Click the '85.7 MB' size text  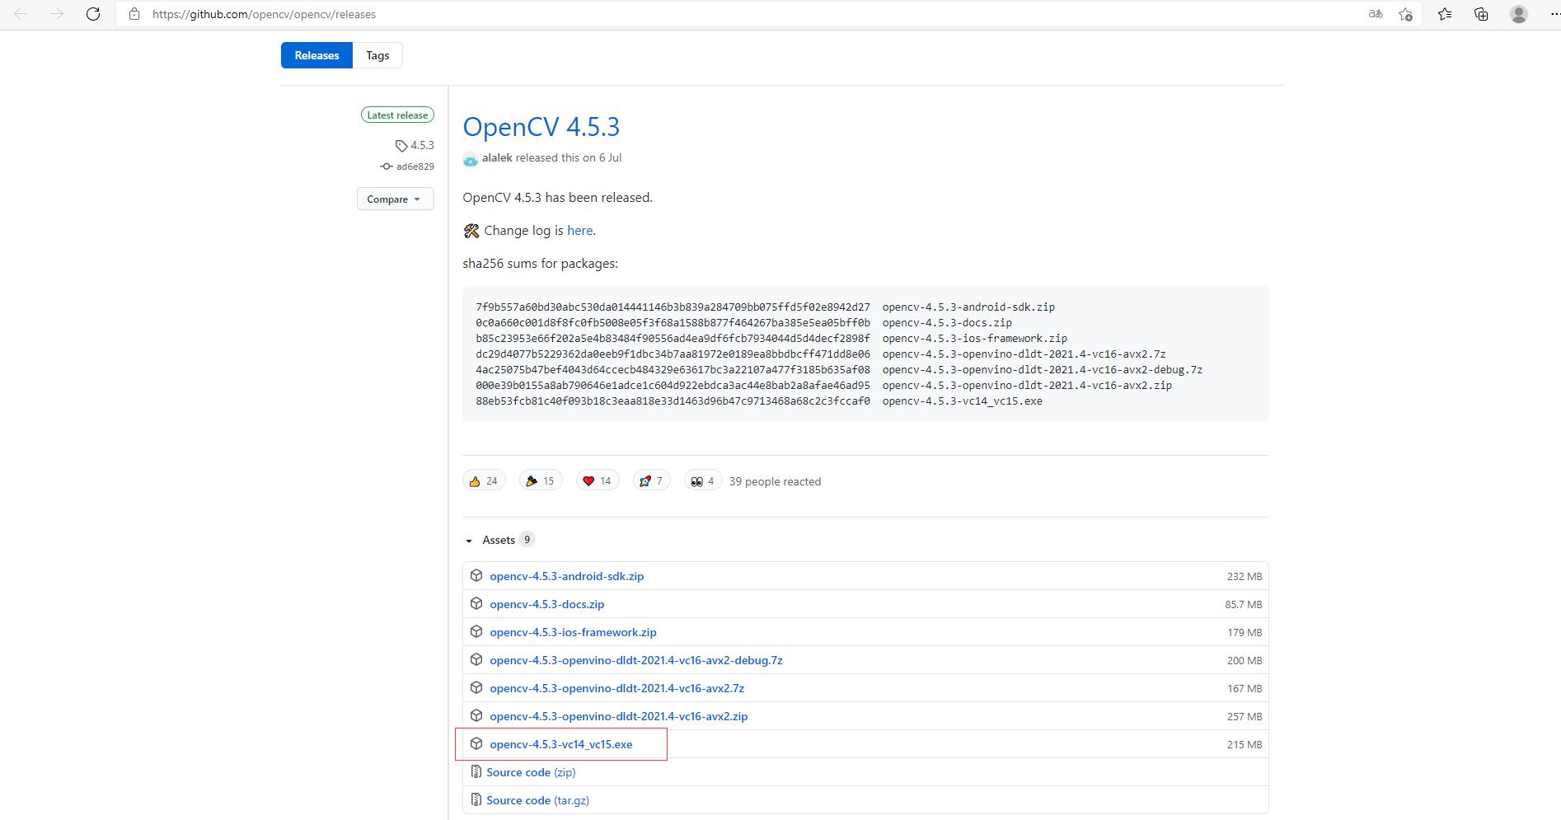[1244, 604]
